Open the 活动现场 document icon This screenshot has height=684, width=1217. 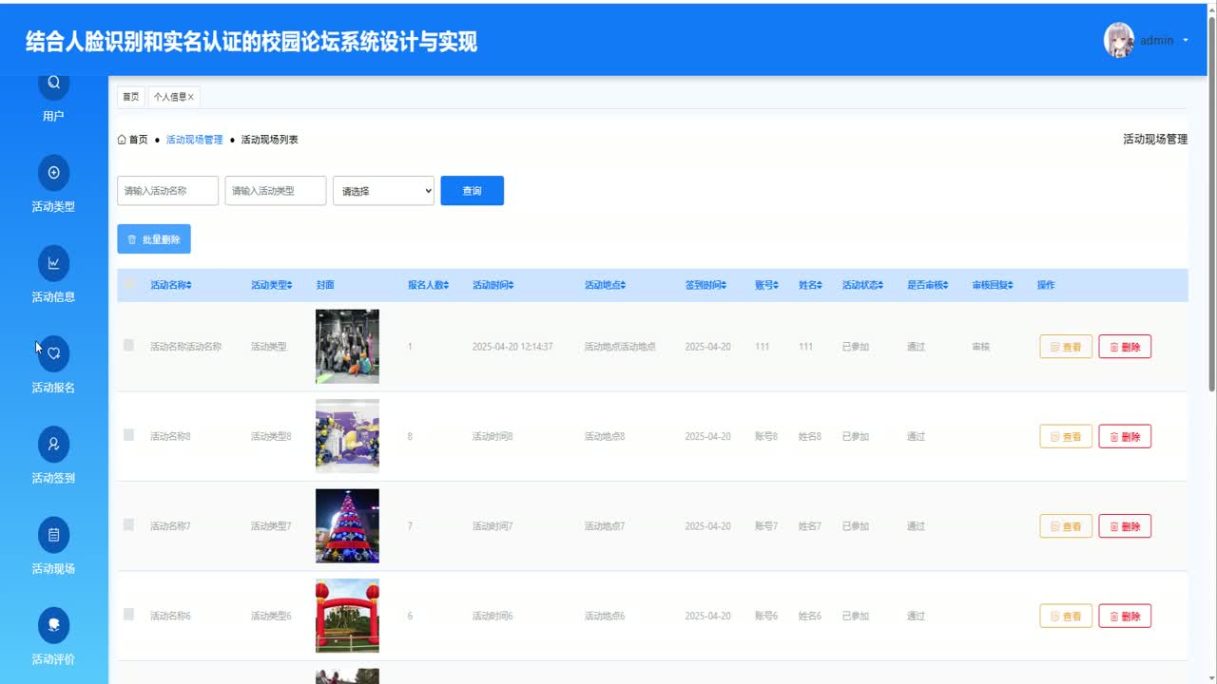coord(53,534)
